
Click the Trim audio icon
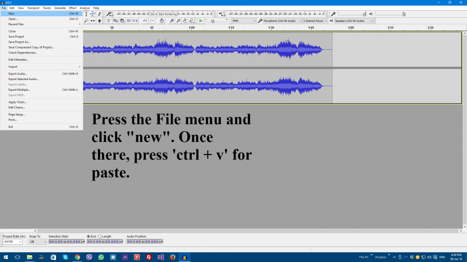(129, 21)
